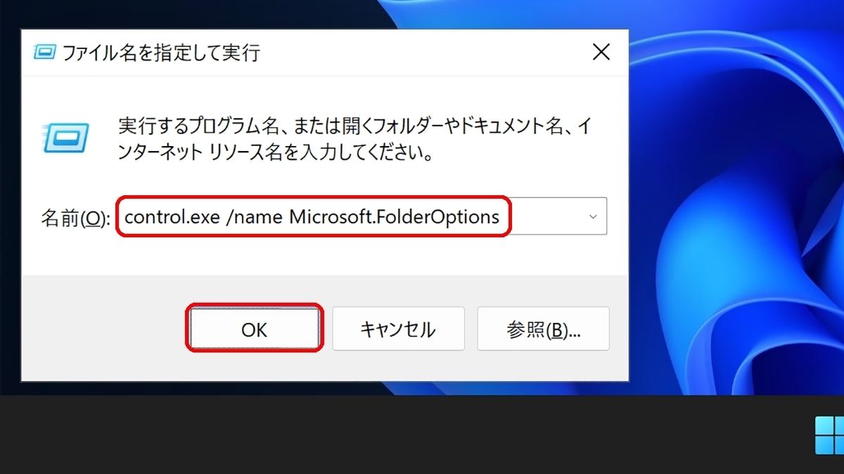Screen dimensions: 844x474
Task: Expand the 名前 combo box dropdown arrow
Action: click(x=592, y=217)
